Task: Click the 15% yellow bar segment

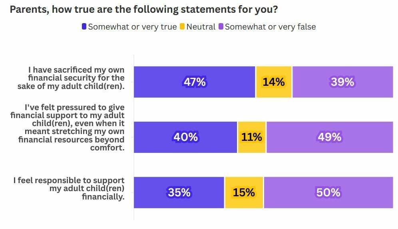Action: 244,193
